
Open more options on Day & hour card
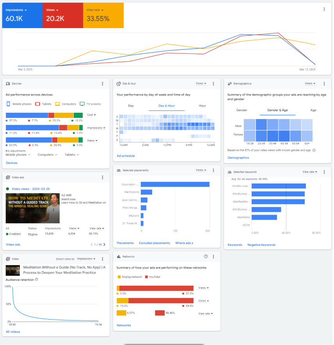point(213,84)
